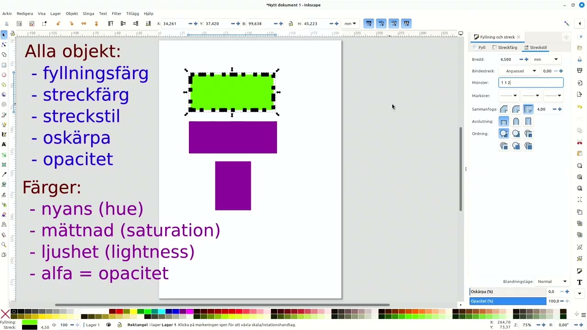587x330 pixels.
Task: Click the Undo icon in right command bar
Action: pyautogui.click(x=580, y=107)
